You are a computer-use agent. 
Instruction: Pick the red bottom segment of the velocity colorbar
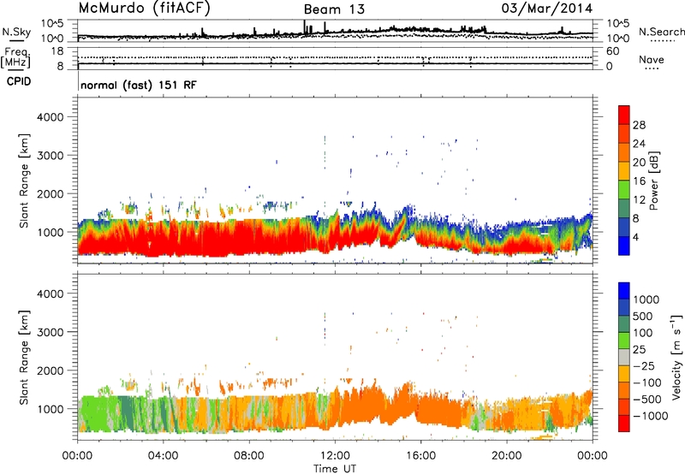(624, 424)
